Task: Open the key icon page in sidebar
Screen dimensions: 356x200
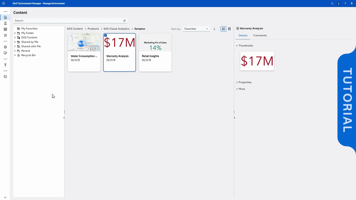Action: pos(5,65)
